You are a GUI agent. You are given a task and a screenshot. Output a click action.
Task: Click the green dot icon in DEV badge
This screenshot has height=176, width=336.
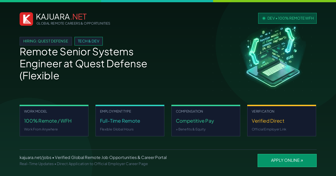point(264,18)
